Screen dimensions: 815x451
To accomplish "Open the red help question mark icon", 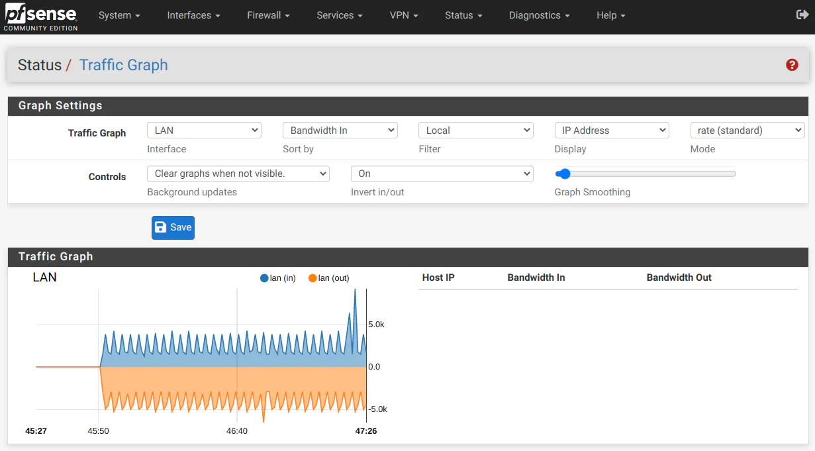I will point(792,65).
